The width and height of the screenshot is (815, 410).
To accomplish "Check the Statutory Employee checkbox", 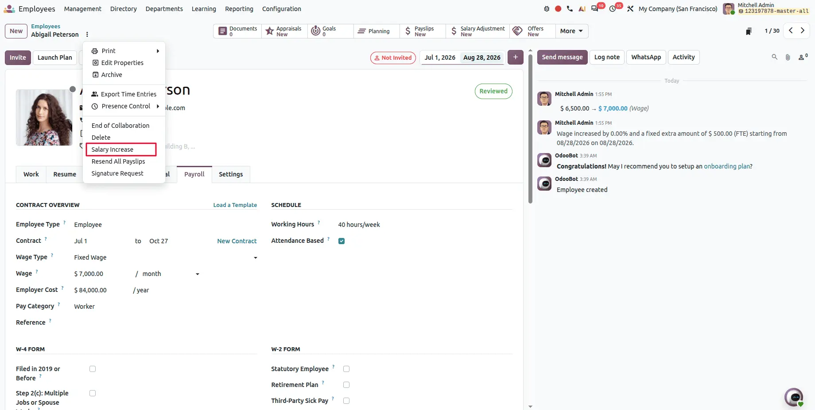I will (x=346, y=369).
